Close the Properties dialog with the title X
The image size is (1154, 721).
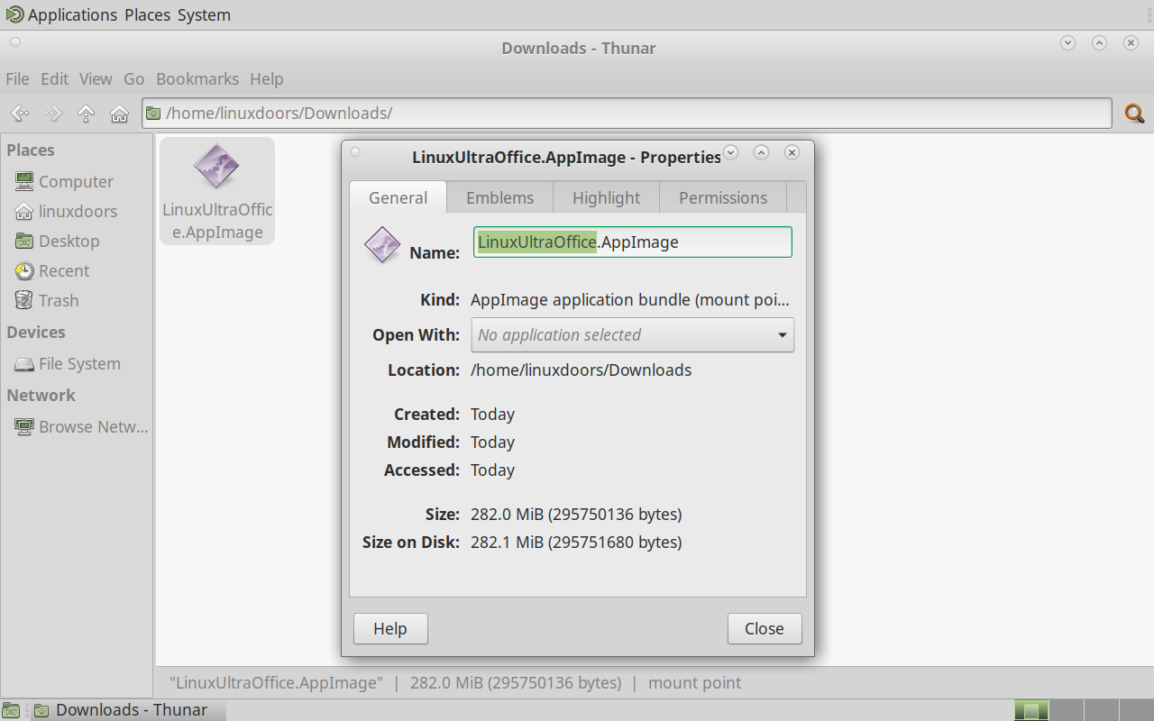coord(792,152)
